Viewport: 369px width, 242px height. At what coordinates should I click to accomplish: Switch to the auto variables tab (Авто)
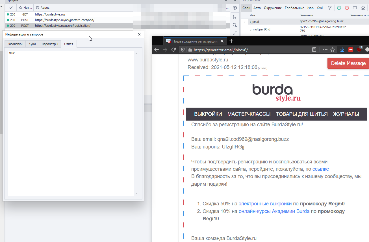click(x=257, y=8)
